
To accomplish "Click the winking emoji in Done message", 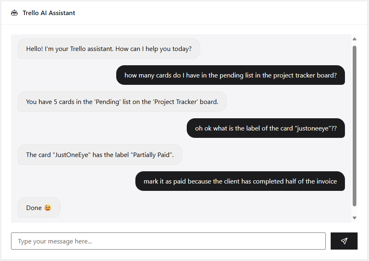I will (x=48, y=208).
